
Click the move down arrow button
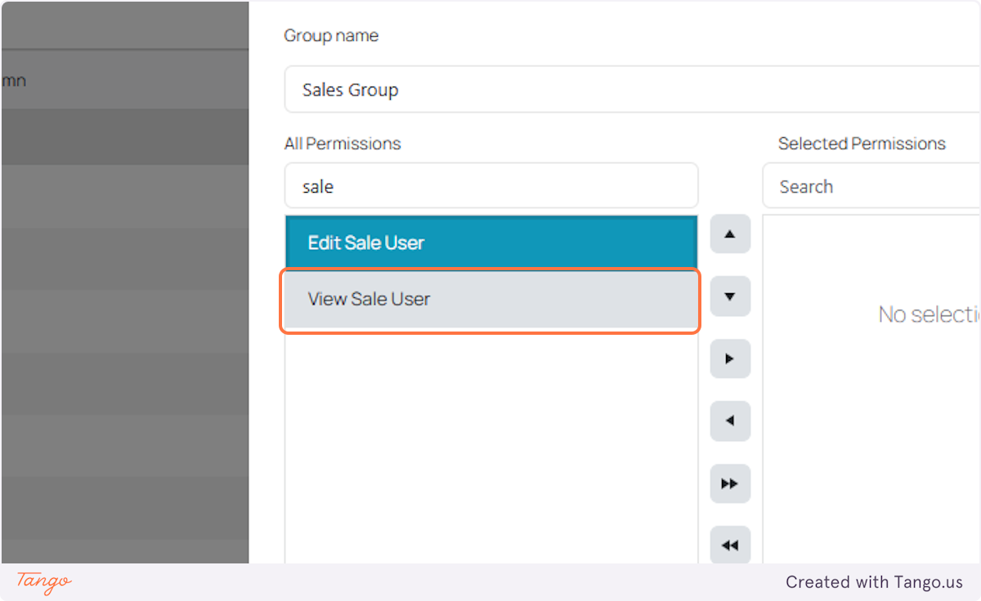(x=730, y=296)
